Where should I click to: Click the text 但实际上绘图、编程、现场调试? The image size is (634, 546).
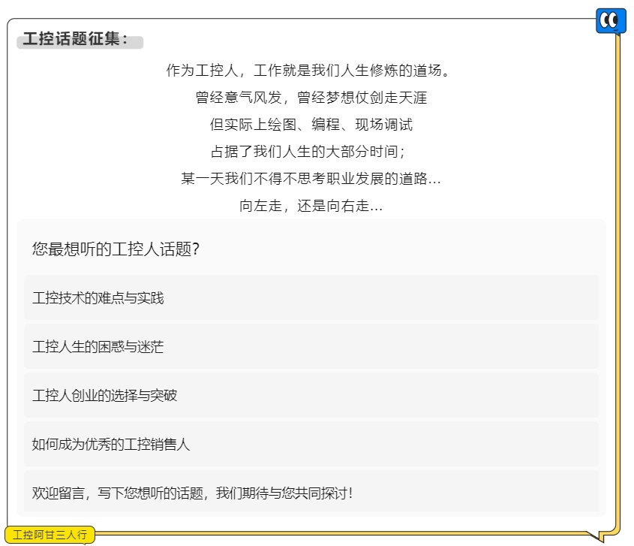pos(311,125)
